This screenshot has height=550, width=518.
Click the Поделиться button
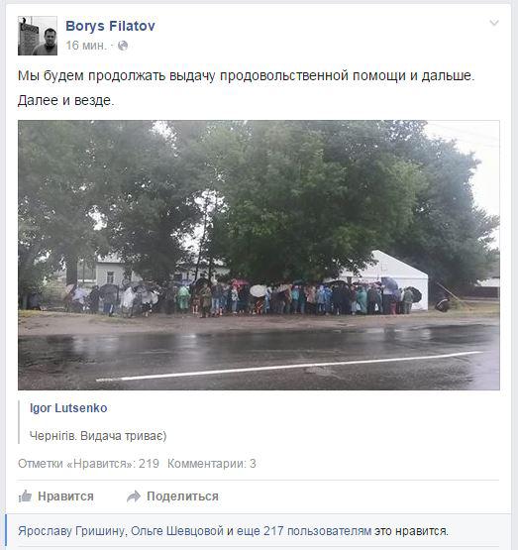click(x=172, y=496)
